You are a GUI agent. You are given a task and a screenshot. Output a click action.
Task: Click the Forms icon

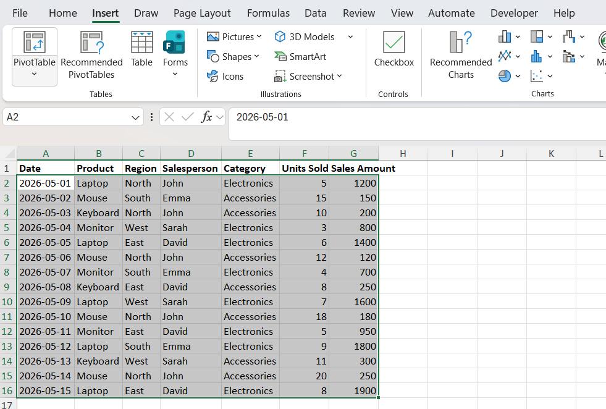click(x=174, y=42)
